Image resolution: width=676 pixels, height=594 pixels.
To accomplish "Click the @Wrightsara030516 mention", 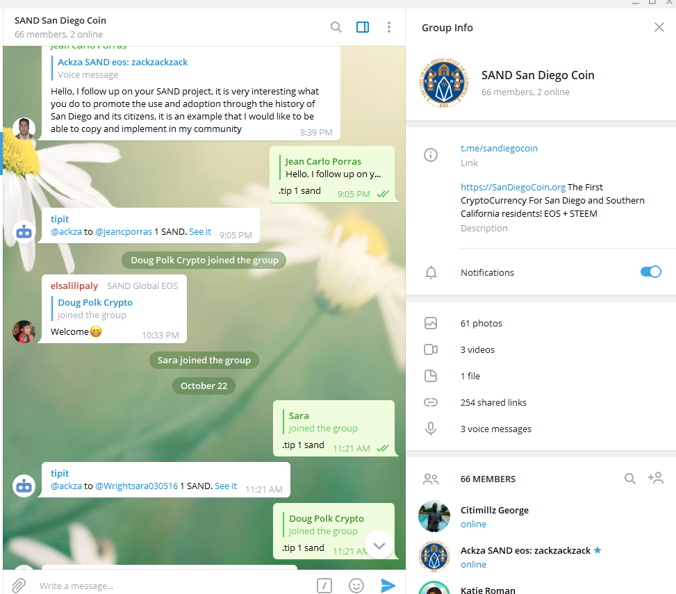I will [x=136, y=486].
